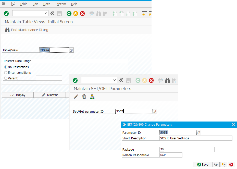Screen dimensions: 237x169
Task: Select the No Restrictions radio button
Action: click(5, 67)
